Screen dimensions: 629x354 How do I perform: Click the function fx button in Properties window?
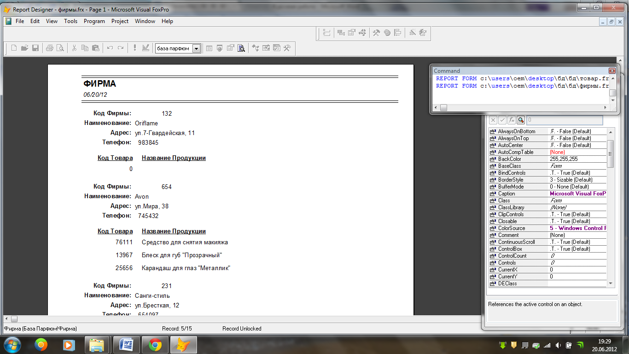coord(512,120)
